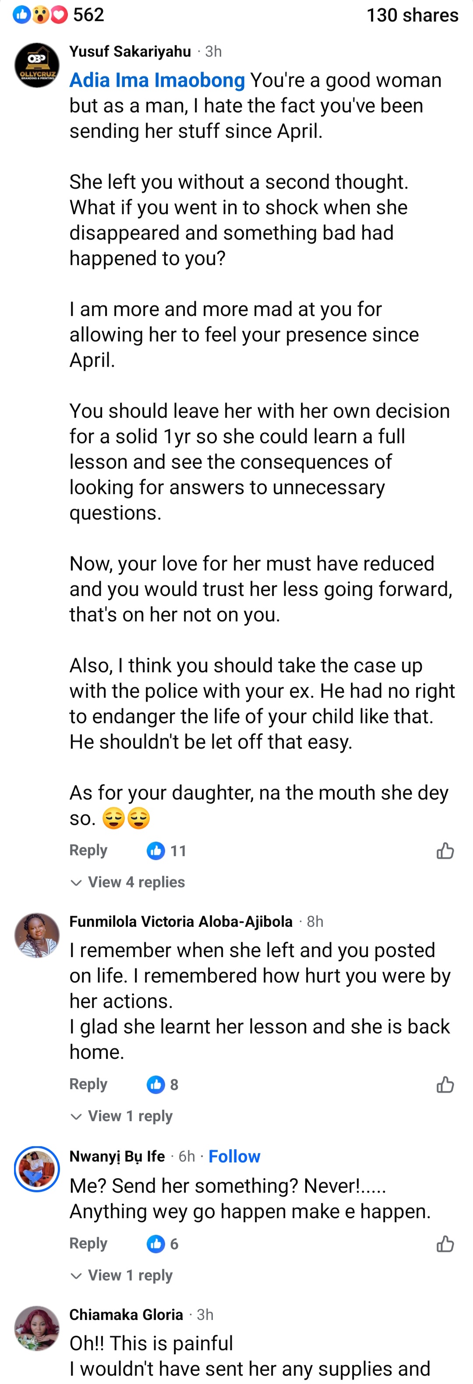Viewport: 473px width, 1384px height.
Task: Reply to Funmilola's comment
Action: click(88, 1084)
